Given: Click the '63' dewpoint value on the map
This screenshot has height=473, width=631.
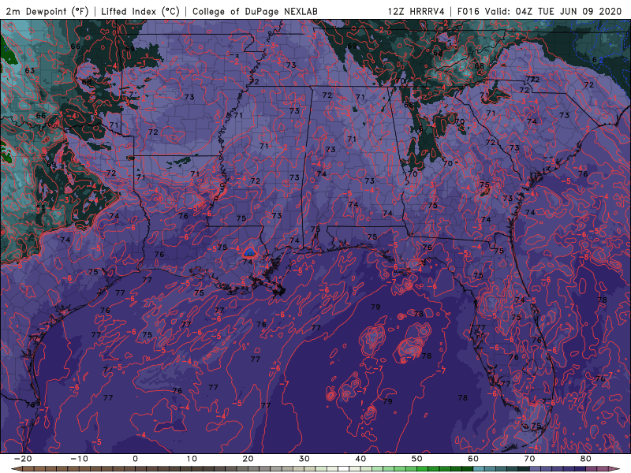Looking at the screenshot, I should [29, 71].
